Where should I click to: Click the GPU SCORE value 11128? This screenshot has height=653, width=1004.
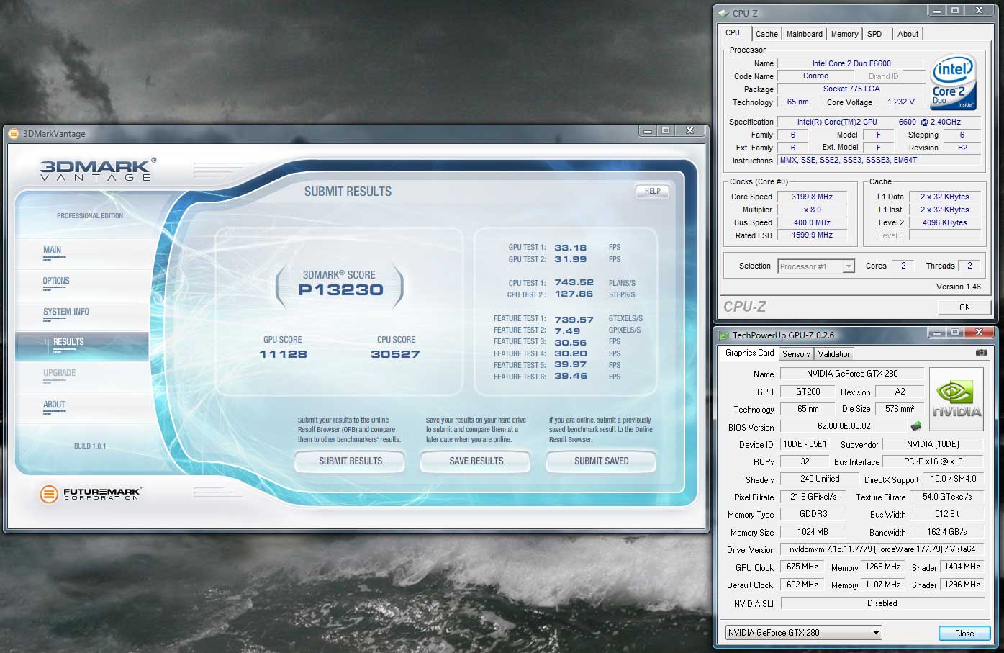click(x=283, y=354)
